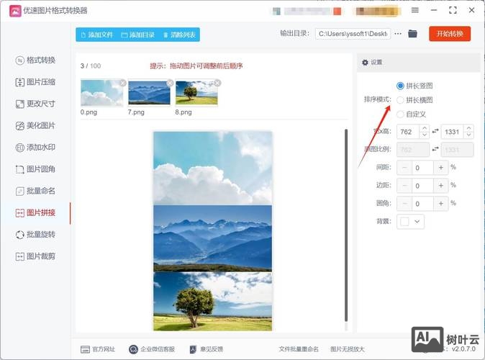This screenshot has width=485, height=360.
Task: Select the 拼长竖图 vertical stitch radio
Action: (x=400, y=86)
